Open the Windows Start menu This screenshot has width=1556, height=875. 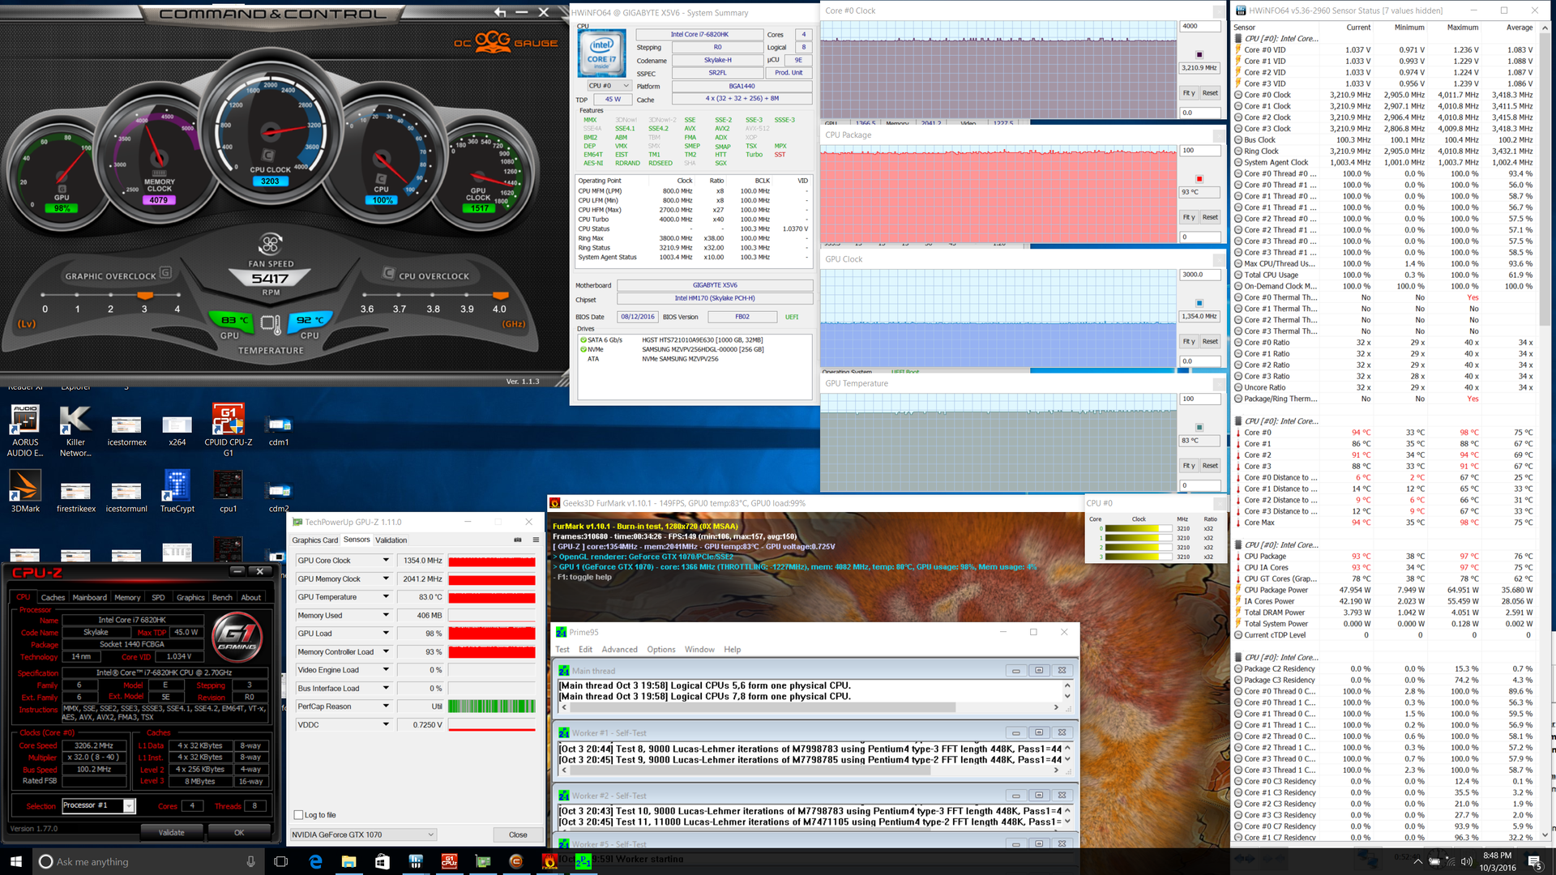15,861
